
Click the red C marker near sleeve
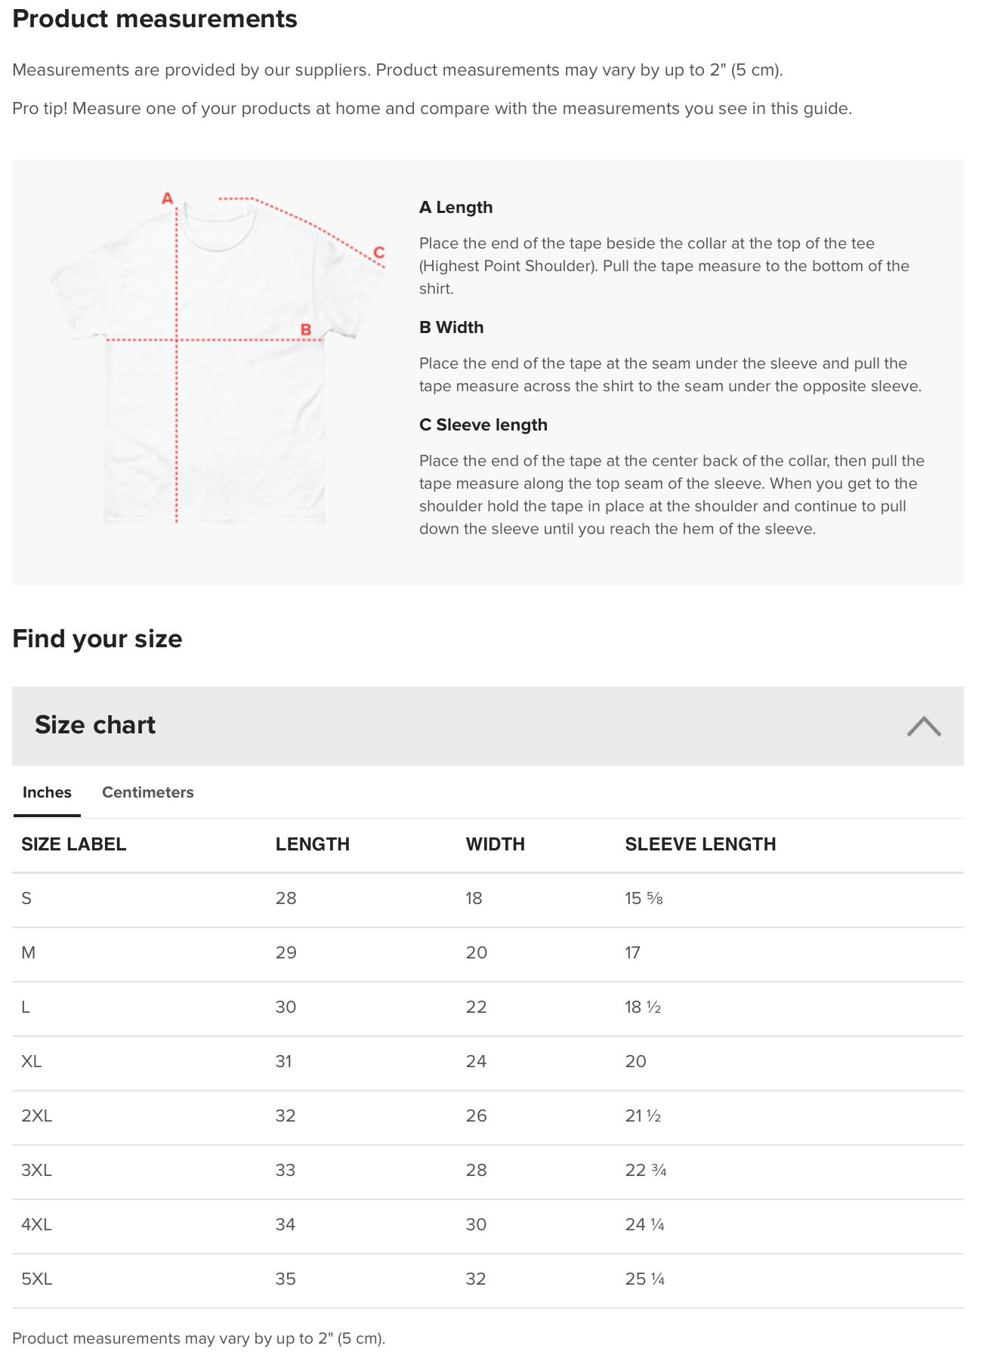(379, 252)
